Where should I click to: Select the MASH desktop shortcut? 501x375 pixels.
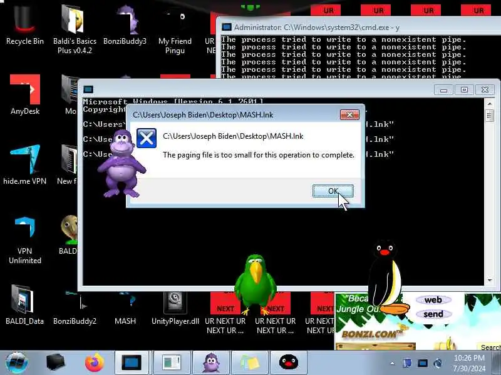125,307
